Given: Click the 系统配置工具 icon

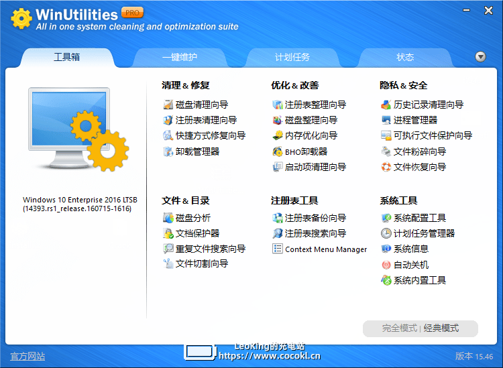Looking at the screenshot, I should click(386, 218).
